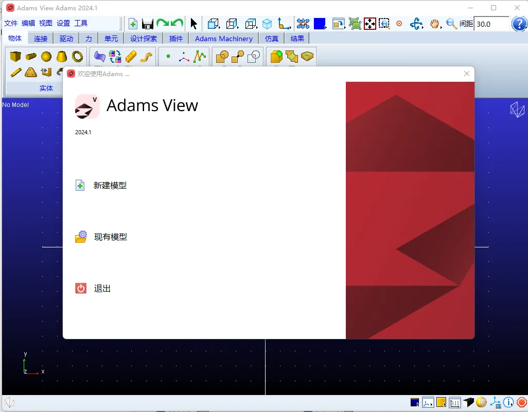Open the yellow render color dropdown in status bar
The width and height of the screenshot is (528, 412).
click(441, 402)
